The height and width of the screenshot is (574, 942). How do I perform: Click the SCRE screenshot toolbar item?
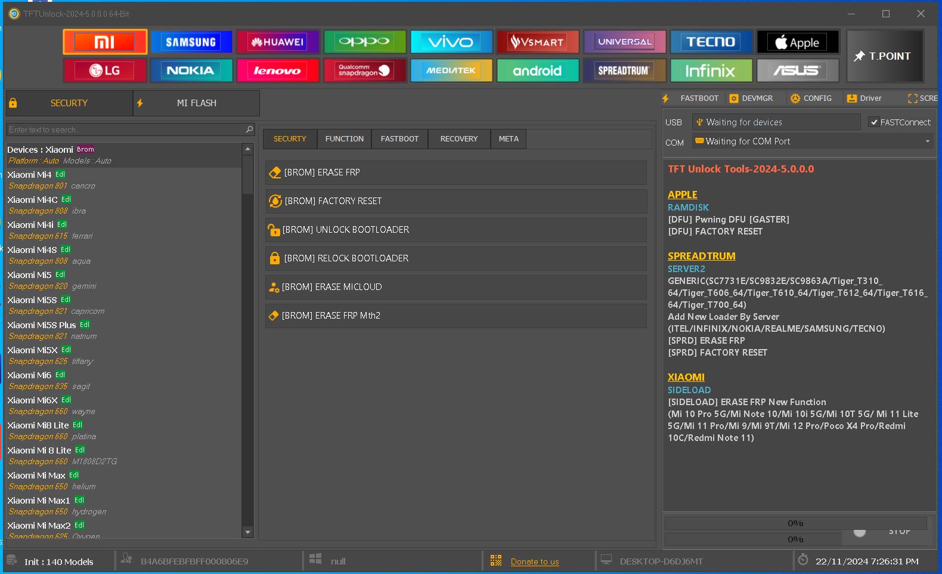[x=922, y=98]
